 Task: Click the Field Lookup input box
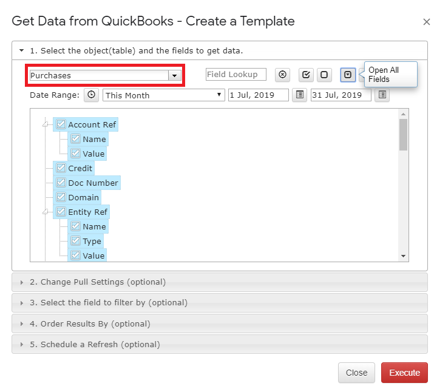(236, 75)
